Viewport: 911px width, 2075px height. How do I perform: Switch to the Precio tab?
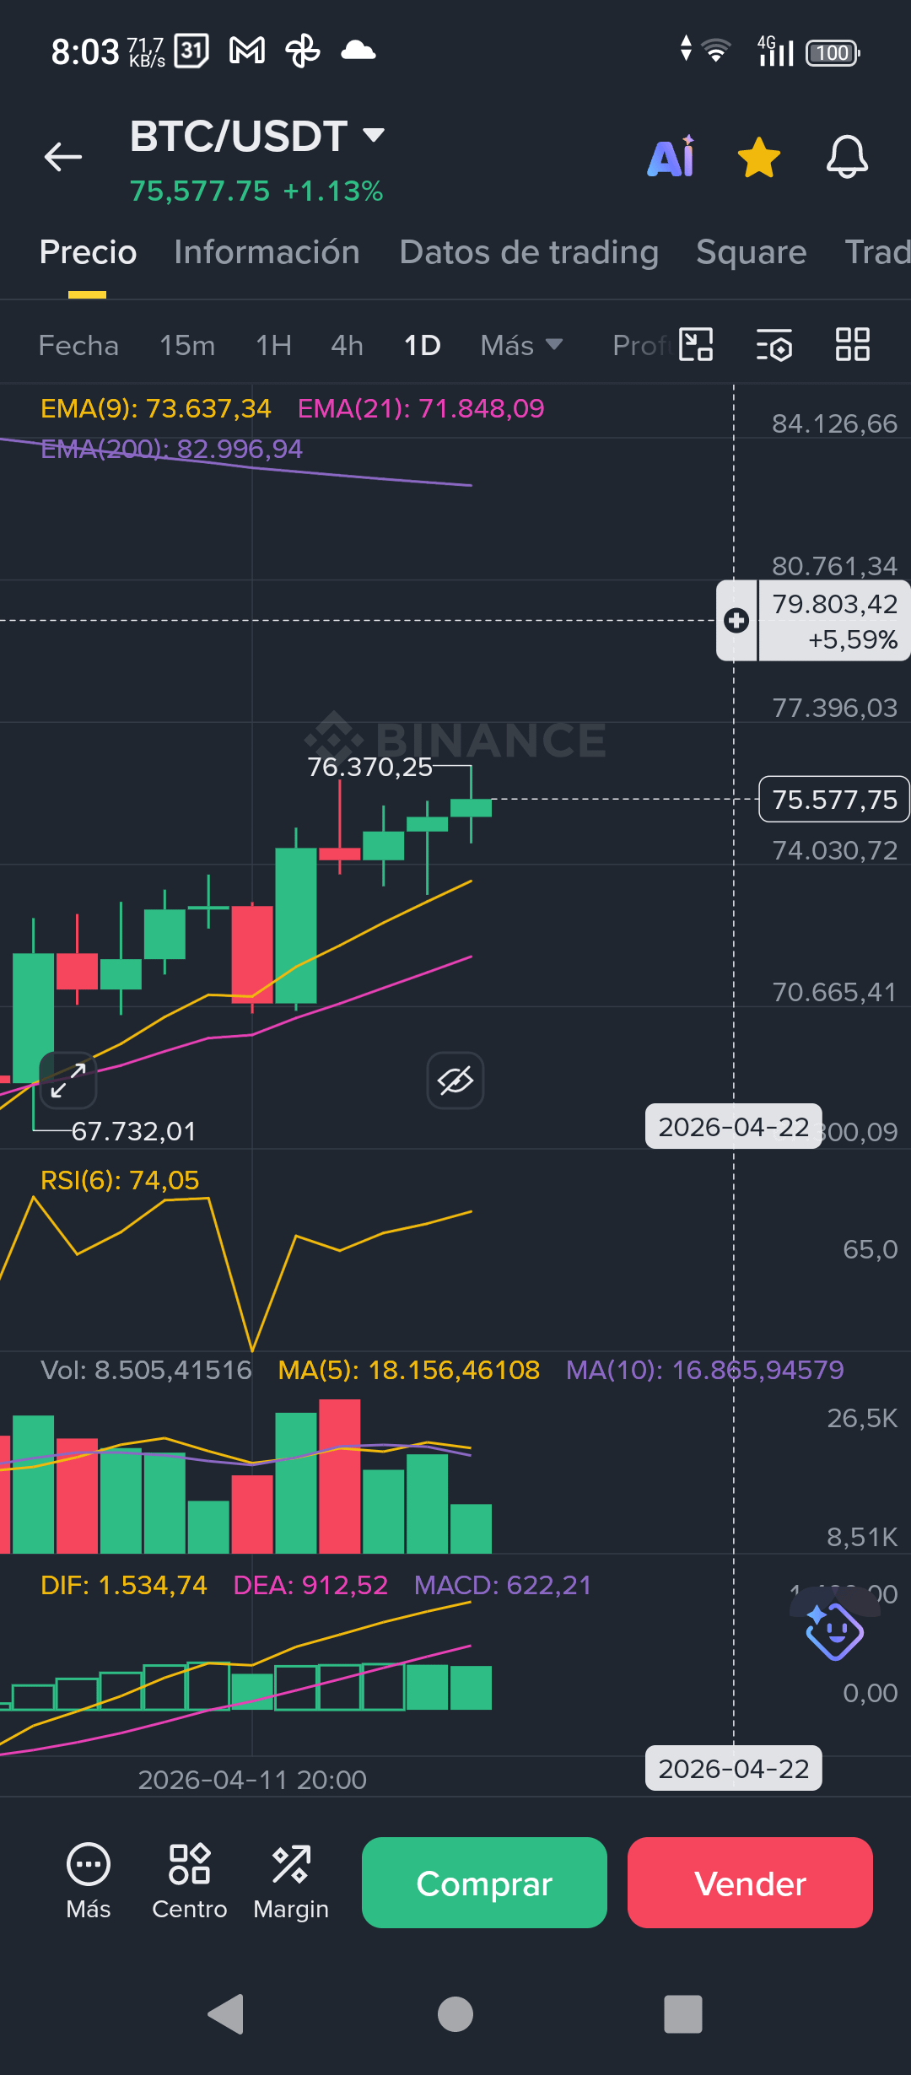88,252
